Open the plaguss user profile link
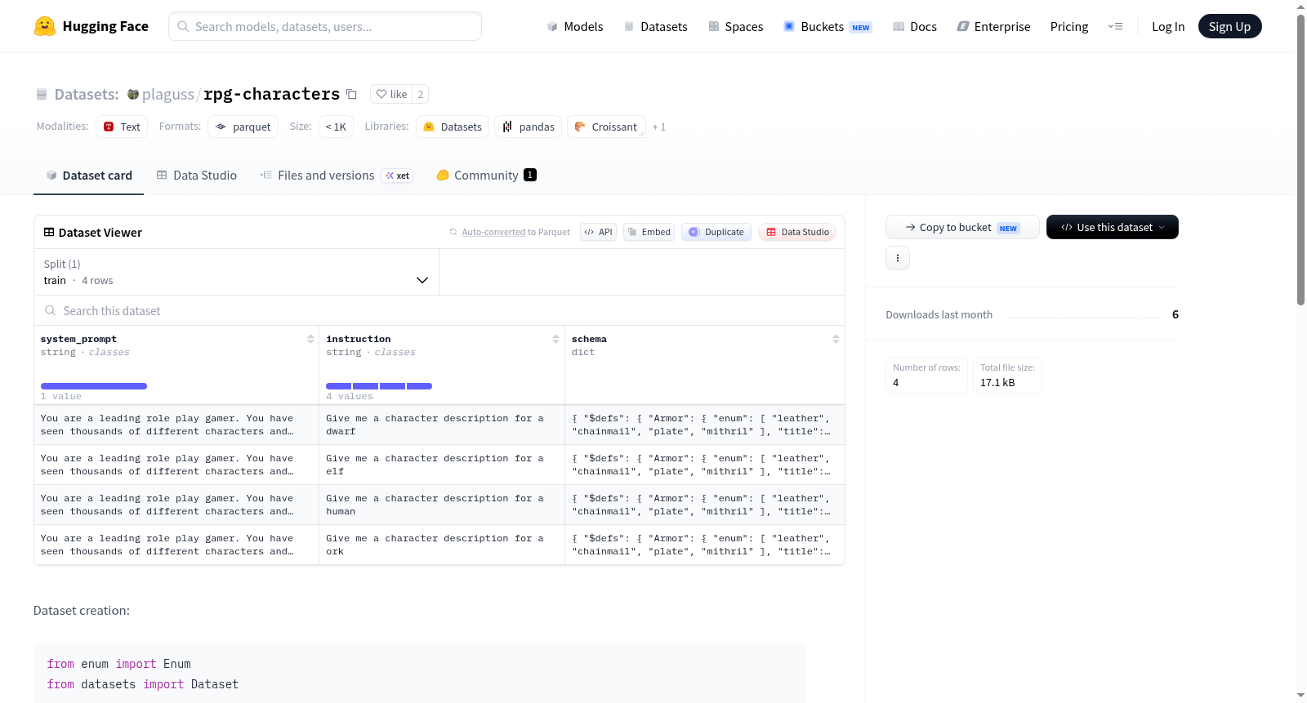 pos(167,94)
